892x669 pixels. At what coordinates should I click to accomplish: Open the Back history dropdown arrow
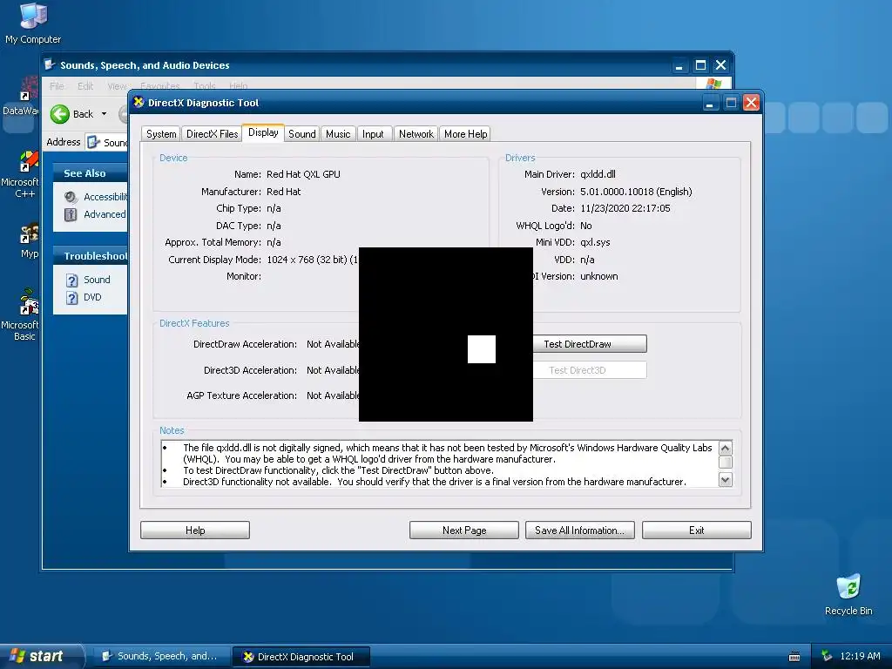105,114
